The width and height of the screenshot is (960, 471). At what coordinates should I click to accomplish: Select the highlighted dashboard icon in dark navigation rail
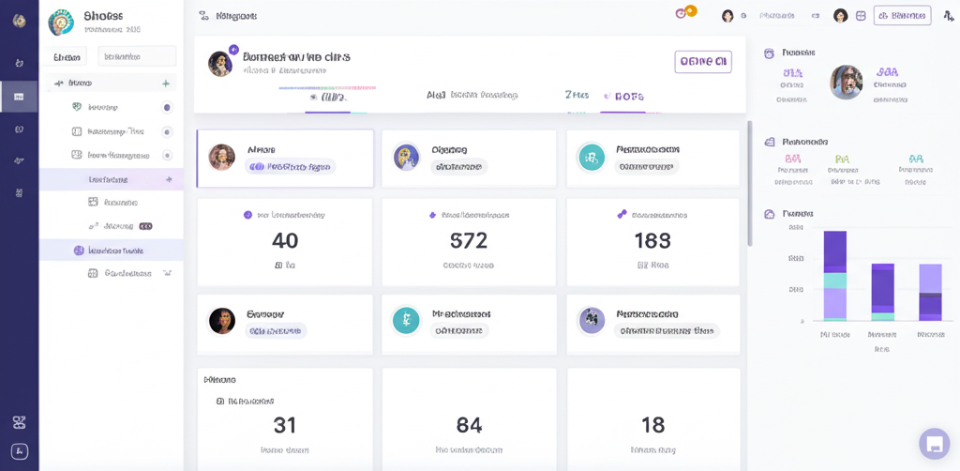click(19, 97)
